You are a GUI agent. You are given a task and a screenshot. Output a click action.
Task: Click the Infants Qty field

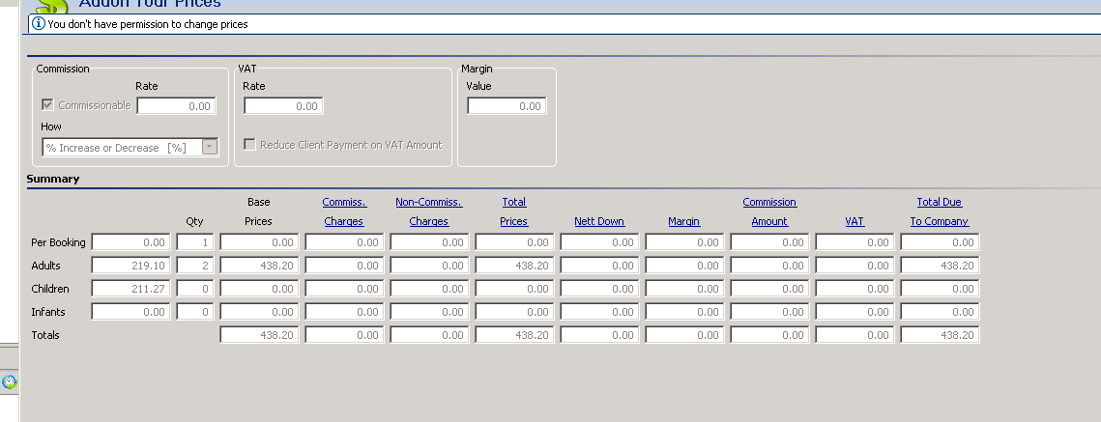195,312
